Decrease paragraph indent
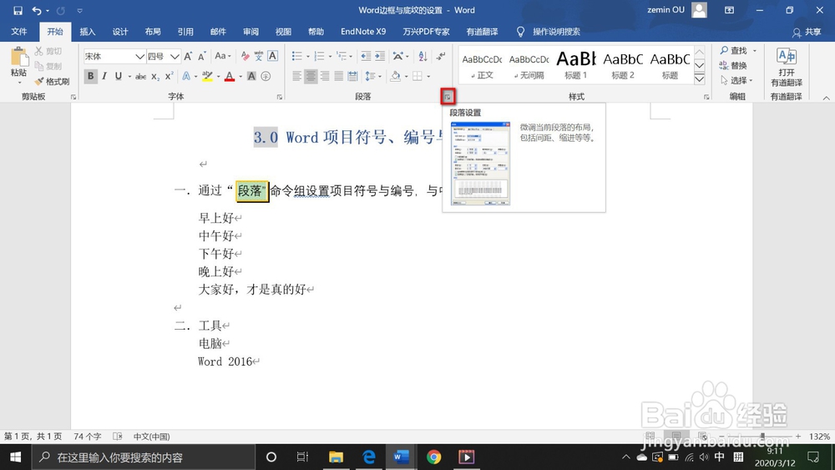835x470 pixels. (366, 56)
